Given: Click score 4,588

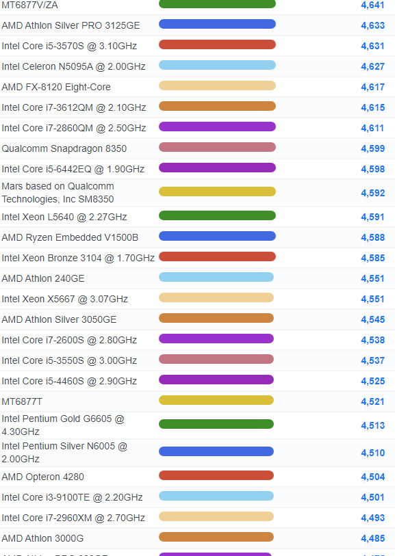Looking at the screenshot, I should click(x=372, y=237).
